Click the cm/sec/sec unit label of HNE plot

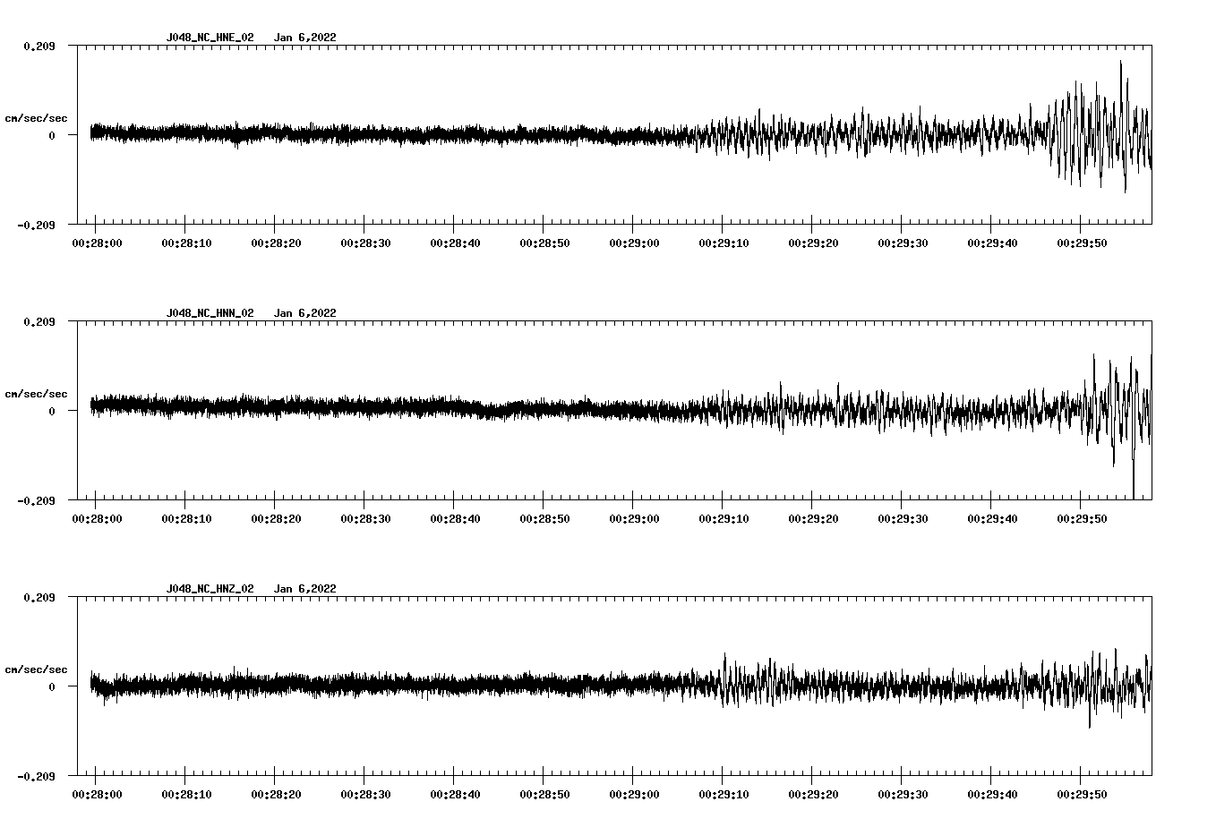click(36, 118)
